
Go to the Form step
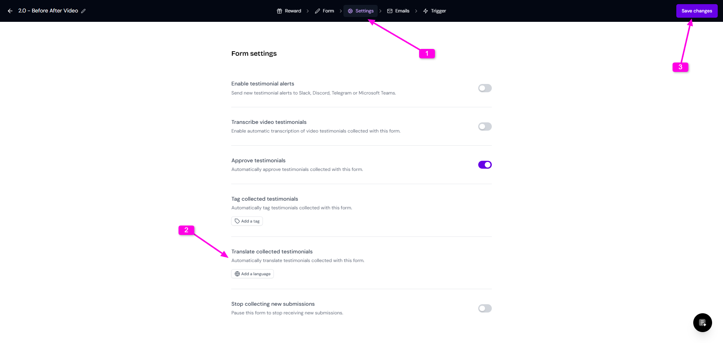pyautogui.click(x=325, y=11)
